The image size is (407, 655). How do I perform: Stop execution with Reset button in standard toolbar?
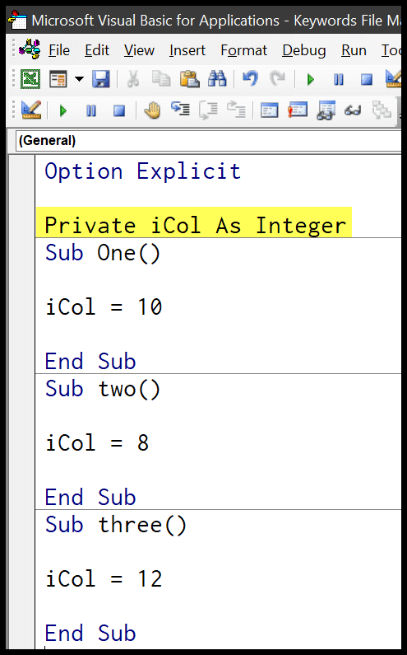(x=367, y=79)
